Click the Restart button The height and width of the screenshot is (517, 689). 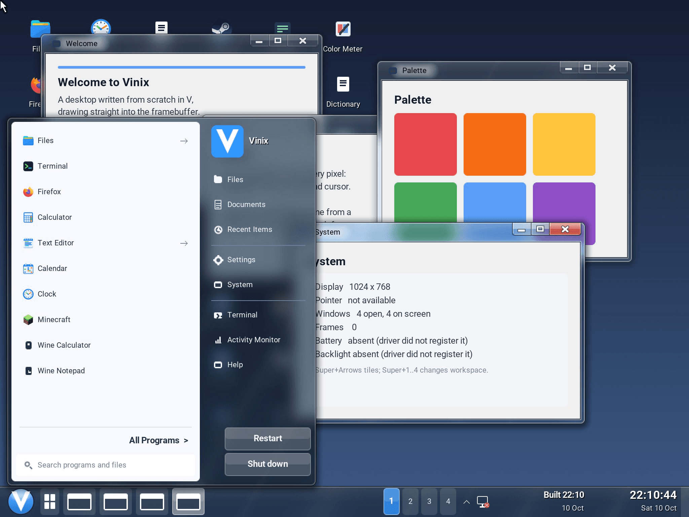(268, 439)
